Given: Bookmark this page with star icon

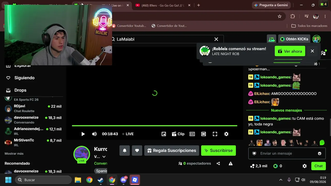Looking at the screenshot, I should 280,17.
